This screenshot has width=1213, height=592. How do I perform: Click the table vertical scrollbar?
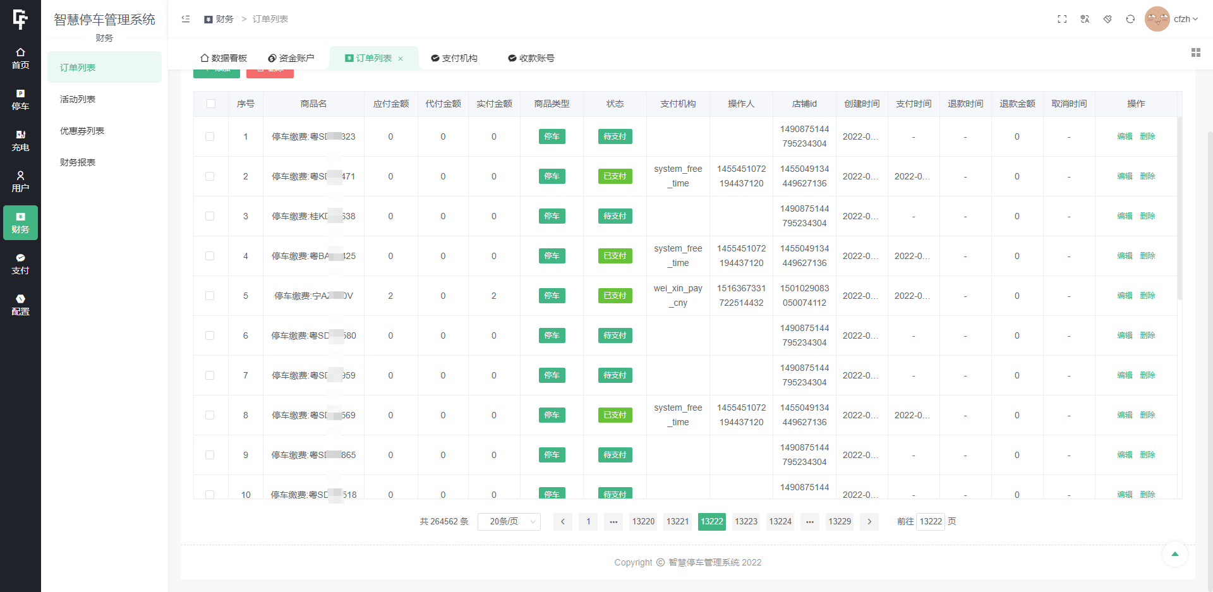(x=1180, y=208)
